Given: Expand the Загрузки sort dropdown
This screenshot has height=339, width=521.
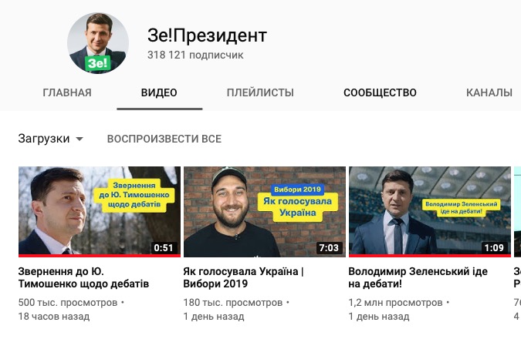Looking at the screenshot, I should click(51, 139).
